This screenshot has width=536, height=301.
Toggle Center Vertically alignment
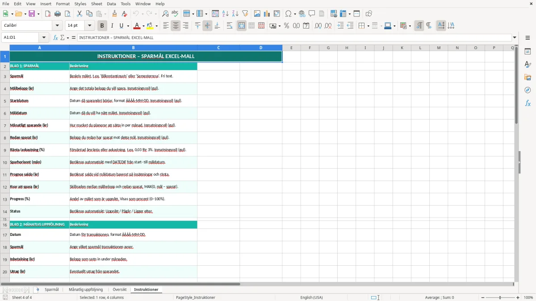(x=207, y=26)
